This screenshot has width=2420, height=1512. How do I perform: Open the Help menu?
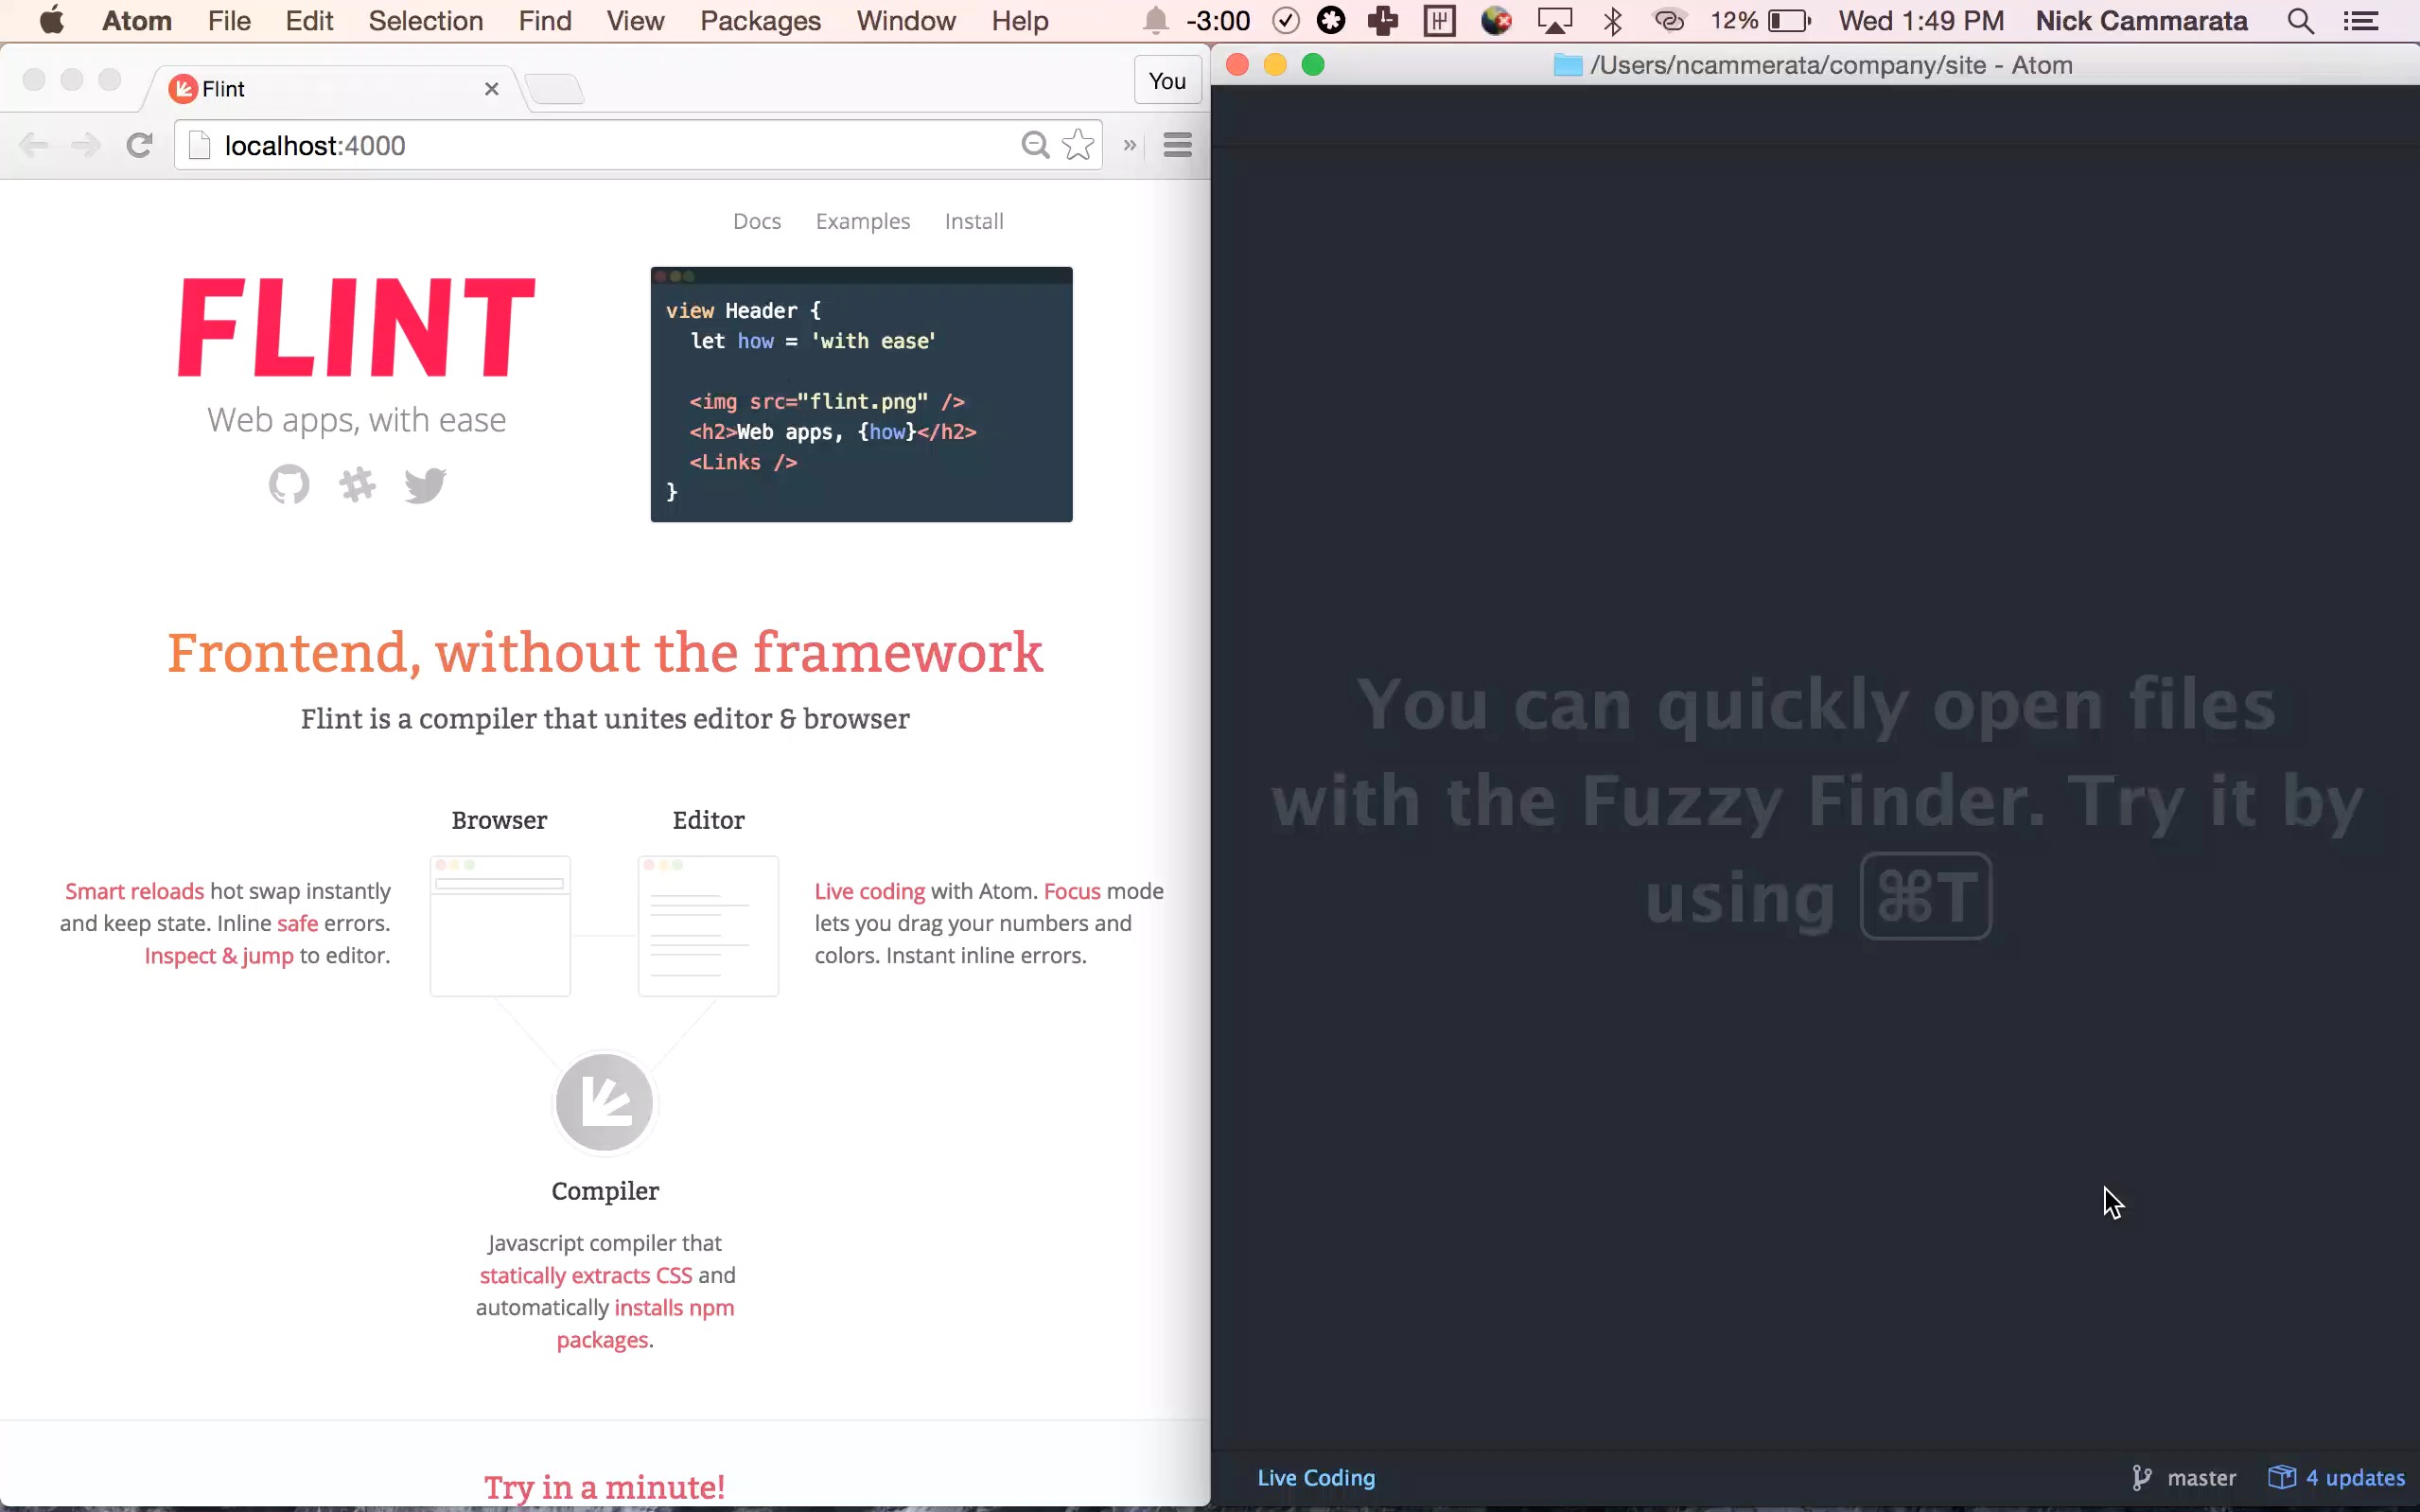[1020, 20]
